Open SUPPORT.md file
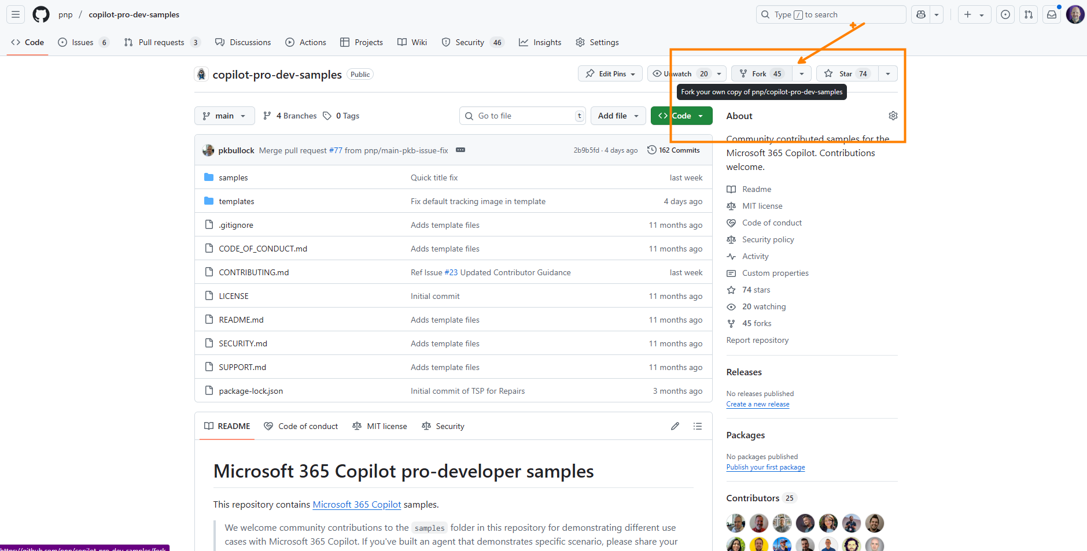 [x=242, y=367]
